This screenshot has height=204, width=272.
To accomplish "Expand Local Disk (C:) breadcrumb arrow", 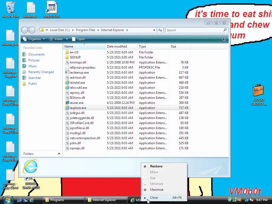I will [x=73, y=30].
